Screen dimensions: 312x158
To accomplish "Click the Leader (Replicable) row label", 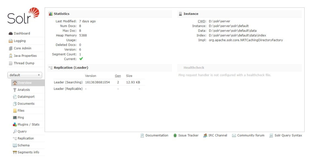I will click(x=68, y=89).
